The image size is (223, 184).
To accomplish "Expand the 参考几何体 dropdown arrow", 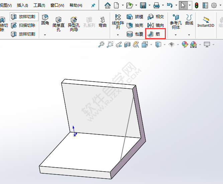I will tap(176, 35).
